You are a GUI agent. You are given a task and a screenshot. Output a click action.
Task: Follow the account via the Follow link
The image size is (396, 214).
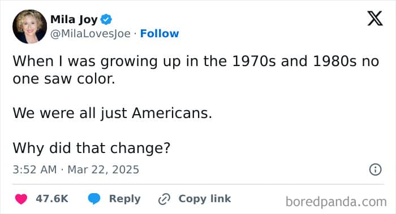tap(160, 33)
